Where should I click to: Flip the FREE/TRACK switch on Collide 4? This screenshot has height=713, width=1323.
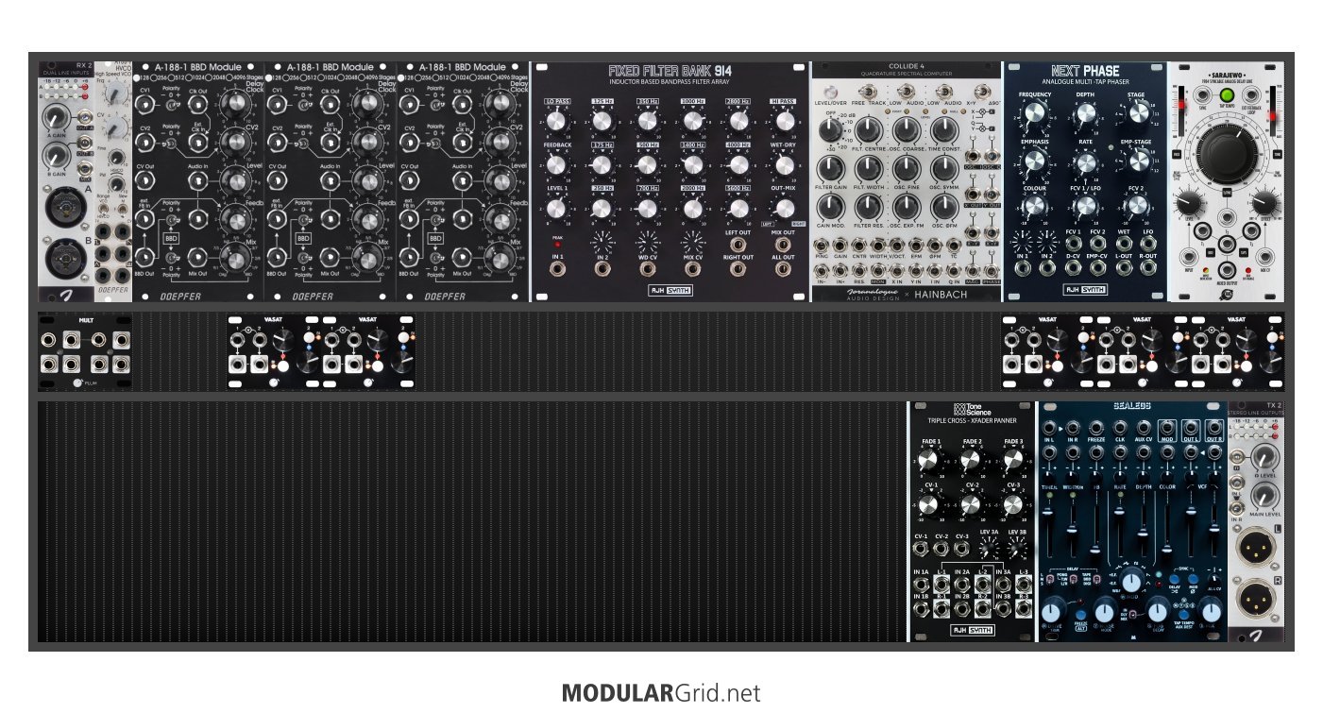tap(868, 93)
